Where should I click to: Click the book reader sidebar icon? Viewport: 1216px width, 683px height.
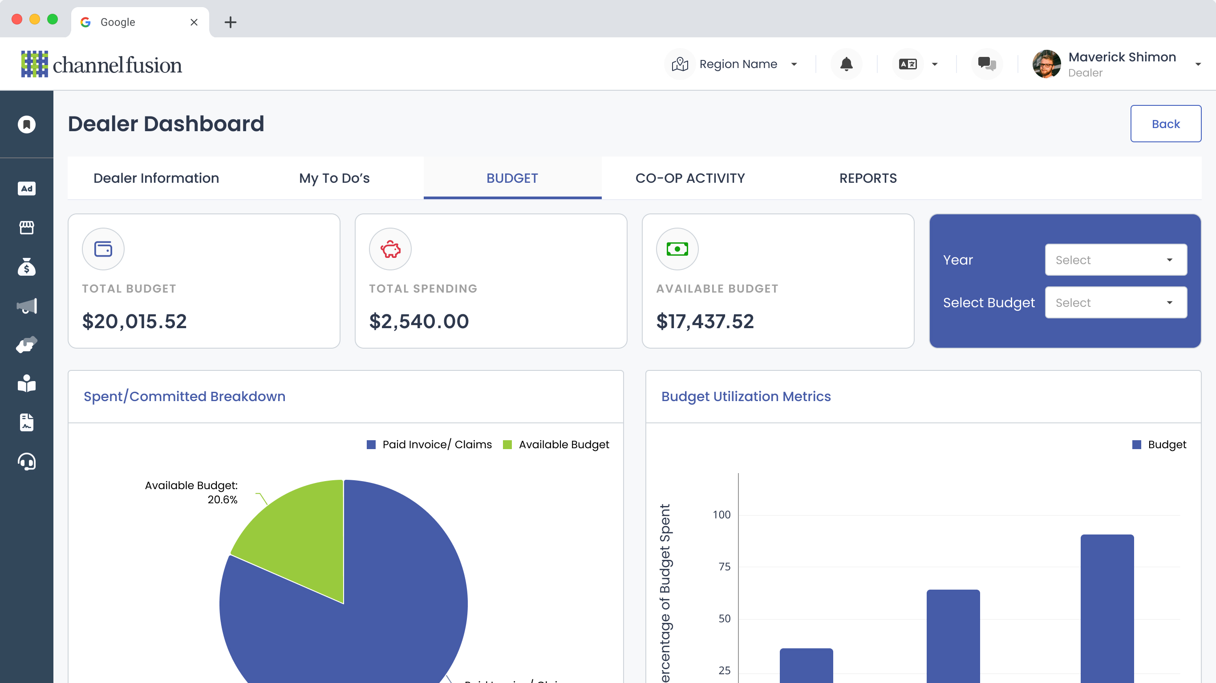pos(26,383)
